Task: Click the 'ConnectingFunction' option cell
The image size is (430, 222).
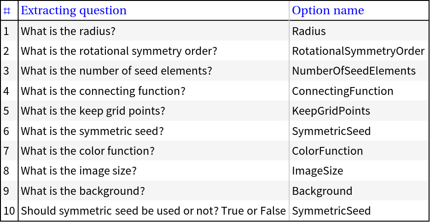Action: pyautogui.click(x=343, y=91)
